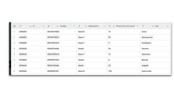Select row number 6
The height and width of the screenshot is (98, 174).
click(x=14, y=60)
